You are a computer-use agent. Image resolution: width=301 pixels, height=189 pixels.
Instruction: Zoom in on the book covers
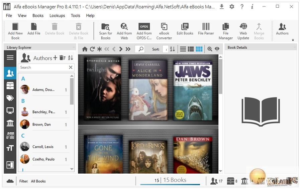(210, 49)
